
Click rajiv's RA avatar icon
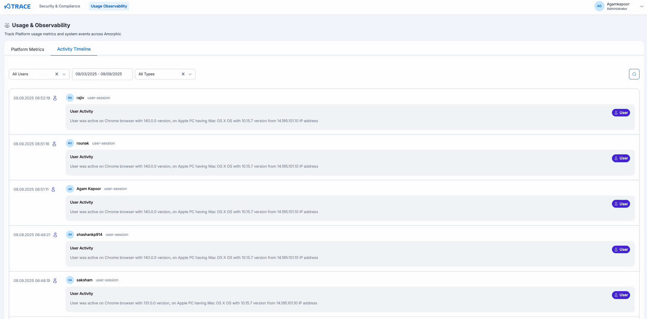70,98
